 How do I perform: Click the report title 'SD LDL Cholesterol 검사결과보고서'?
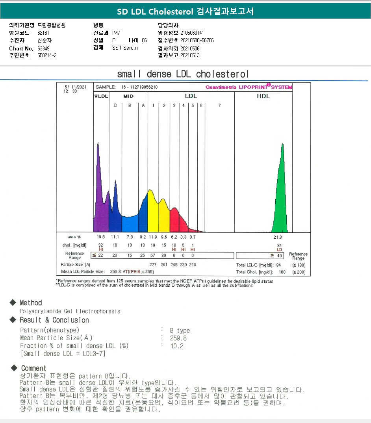185,11
